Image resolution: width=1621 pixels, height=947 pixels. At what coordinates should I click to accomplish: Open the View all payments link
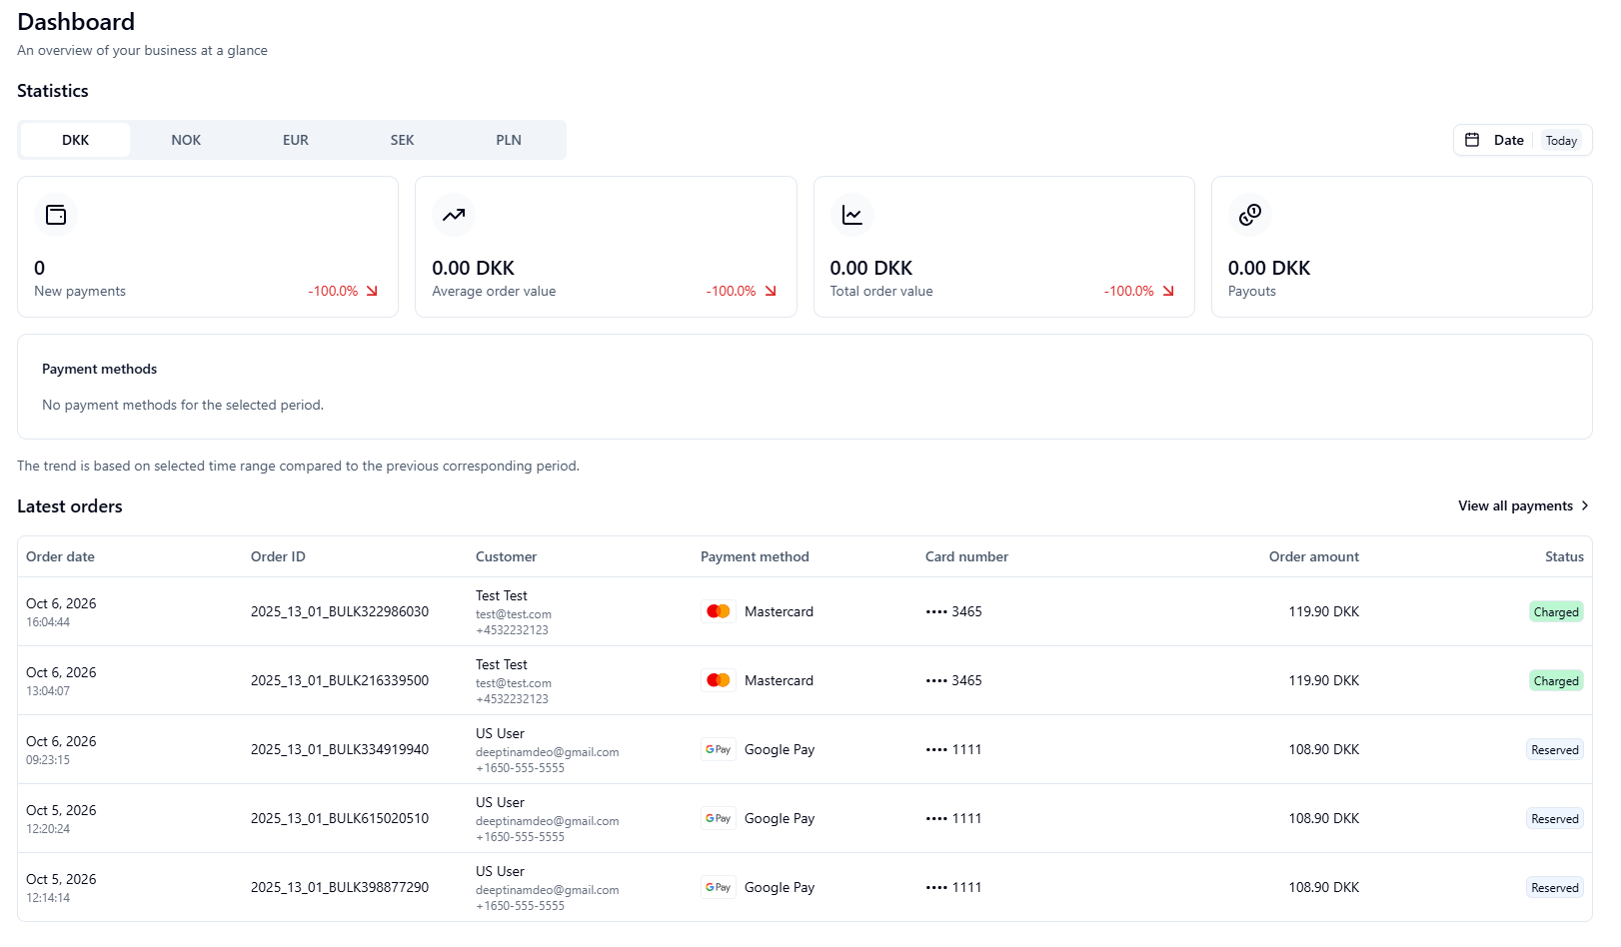(x=1523, y=505)
